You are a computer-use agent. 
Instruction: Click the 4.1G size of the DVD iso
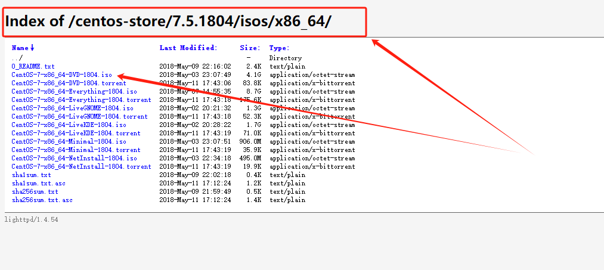(x=254, y=75)
